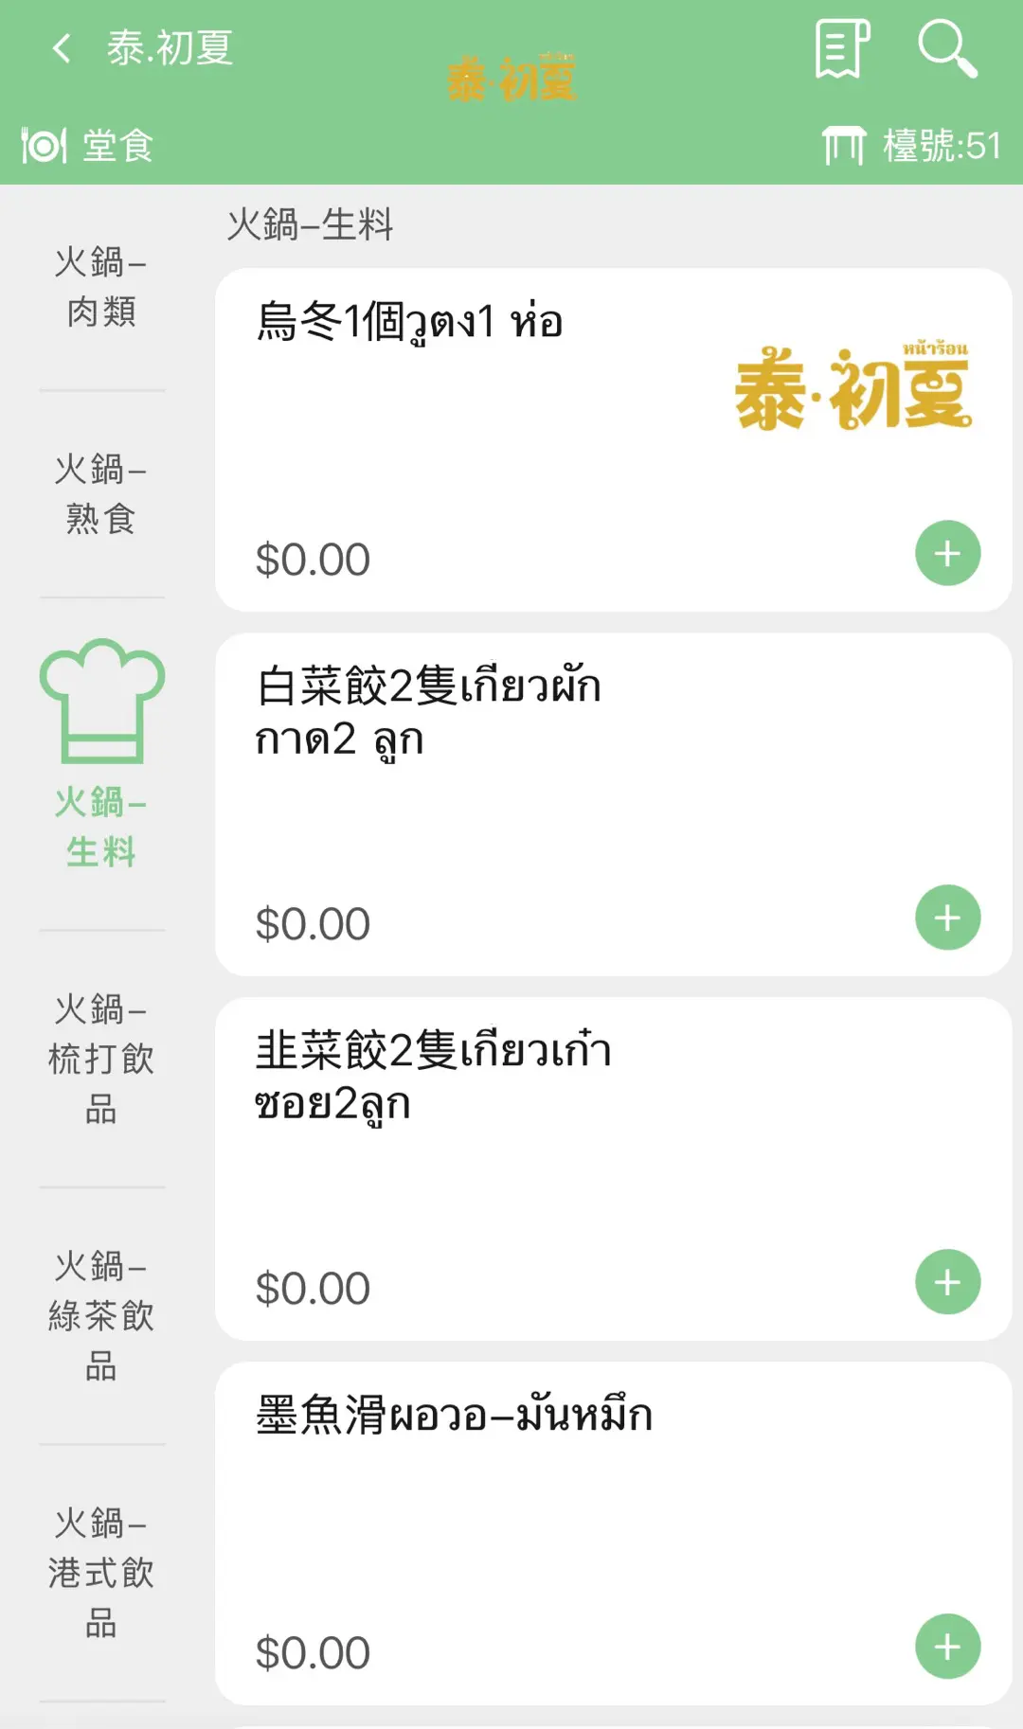The width and height of the screenshot is (1023, 1729).
Task: Tap the table number 51 icon
Action: point(843,146)
